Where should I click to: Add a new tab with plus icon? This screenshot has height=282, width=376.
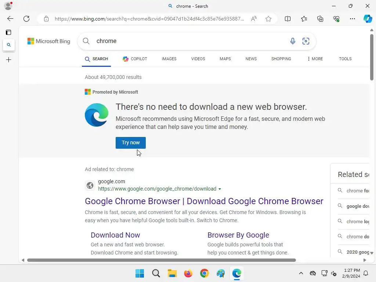[x=9, y=60]
